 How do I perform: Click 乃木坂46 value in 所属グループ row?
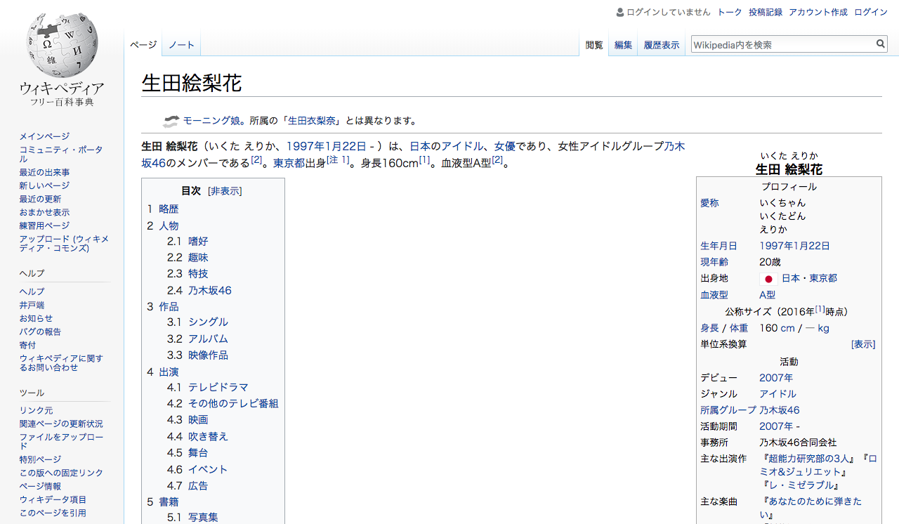pos(780,410)
